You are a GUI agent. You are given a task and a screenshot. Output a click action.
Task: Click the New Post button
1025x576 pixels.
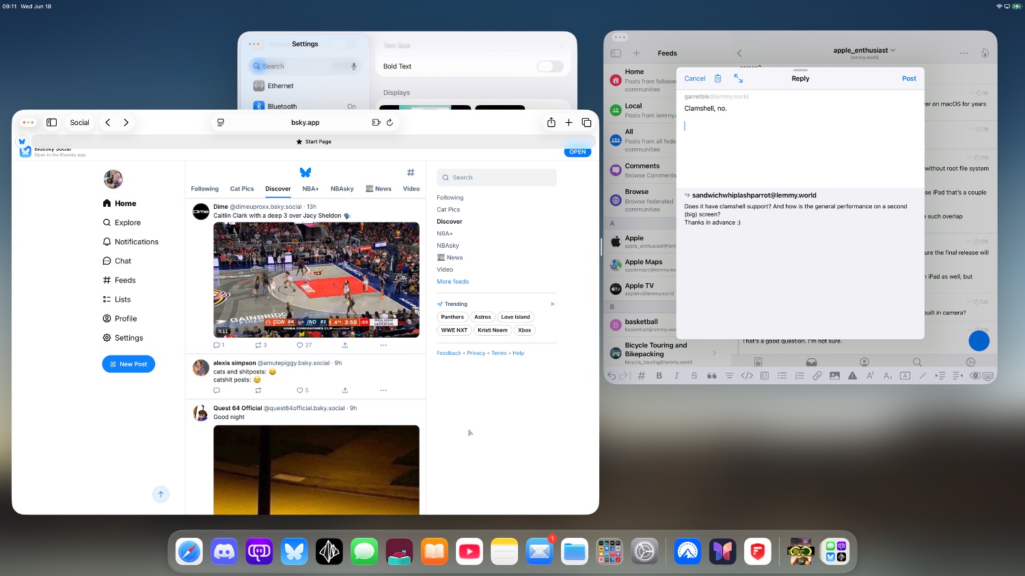[128, 364]
